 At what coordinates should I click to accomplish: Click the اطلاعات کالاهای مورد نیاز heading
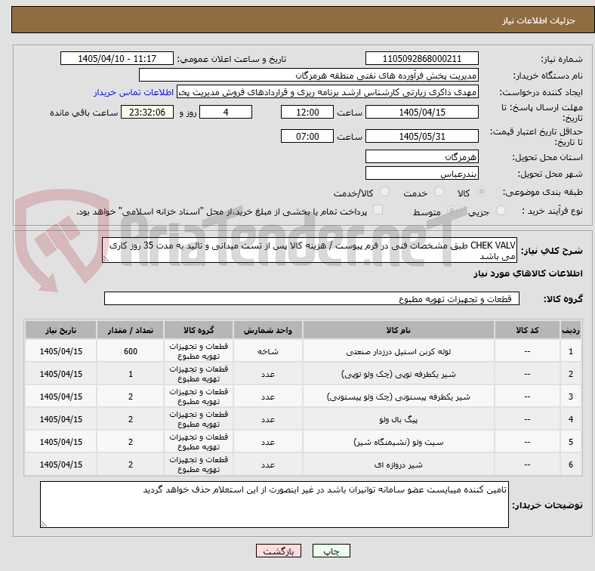(528, 273)
